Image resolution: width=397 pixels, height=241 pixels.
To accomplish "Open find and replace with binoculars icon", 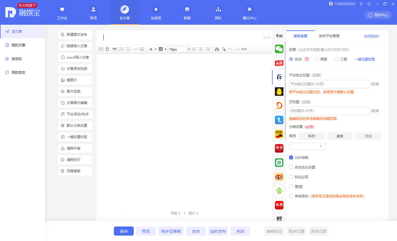I will click(x=217, y=49).
